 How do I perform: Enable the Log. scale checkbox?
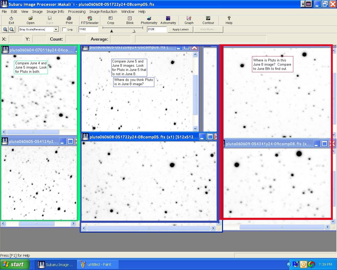coord(64,30)
